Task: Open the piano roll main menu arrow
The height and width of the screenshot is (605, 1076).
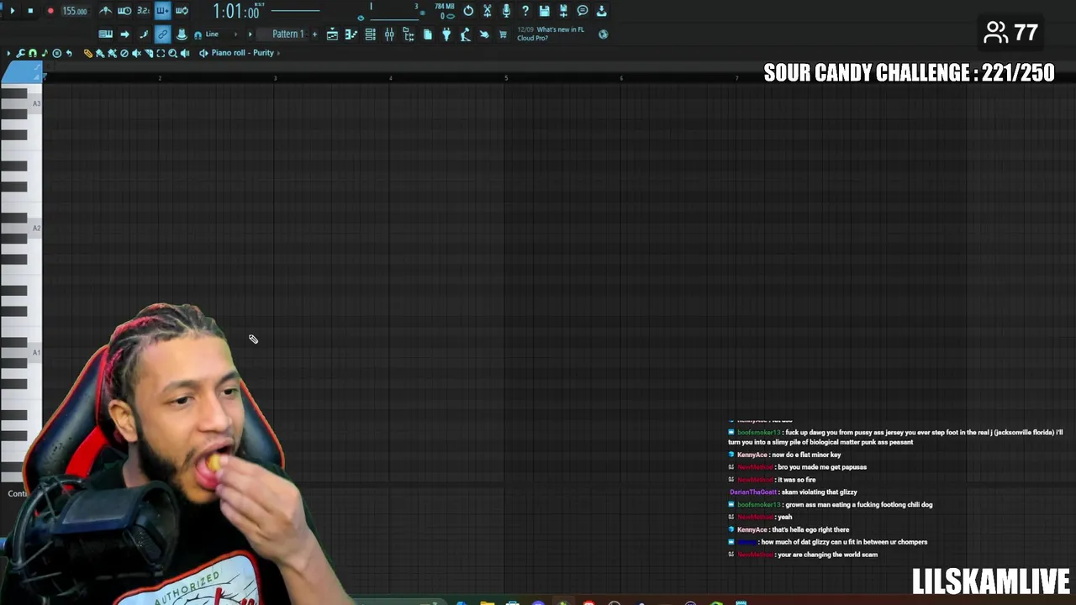Action: [x=8, y=53]
